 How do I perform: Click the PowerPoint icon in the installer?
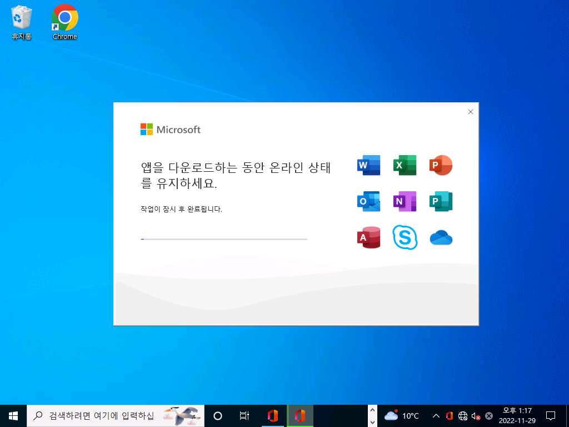pos(441,165)
